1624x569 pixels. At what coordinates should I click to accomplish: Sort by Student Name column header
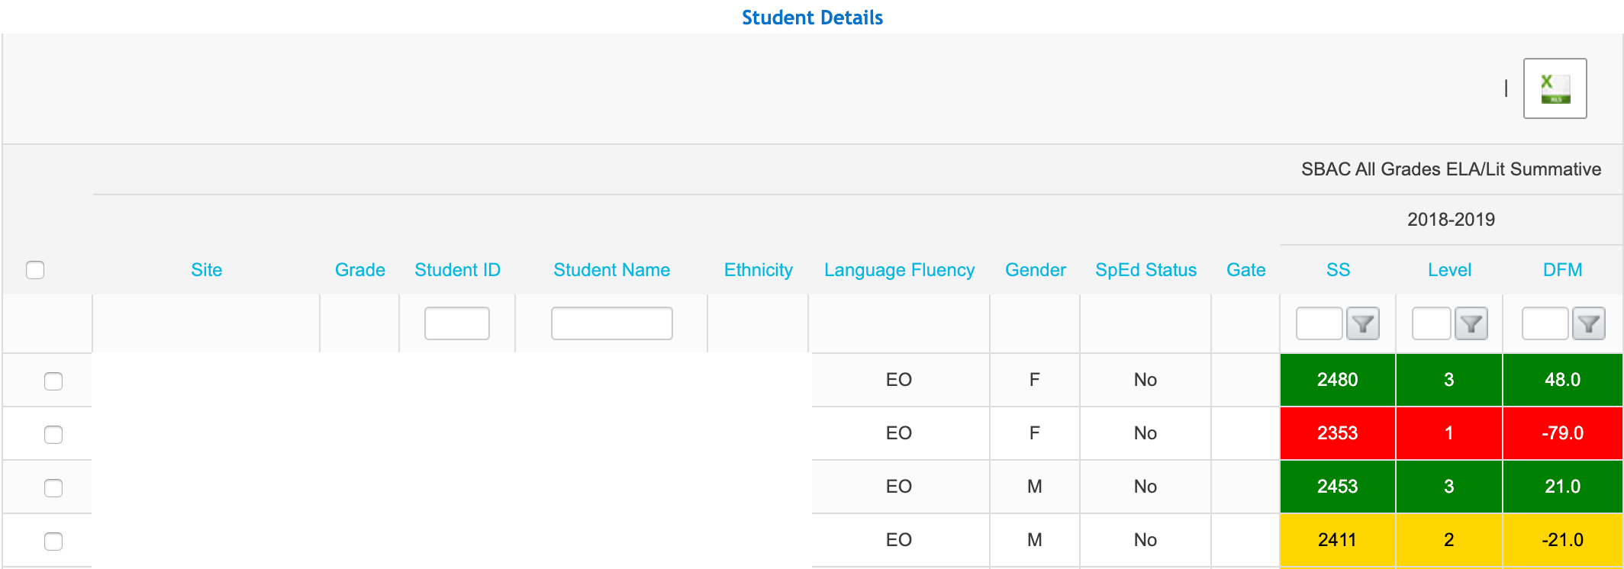click(611, 270)
